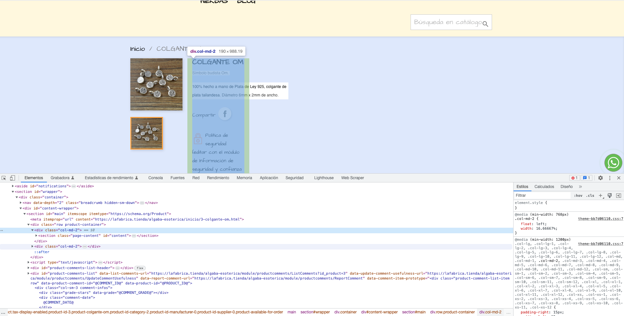Select the Estilos styles tab

[x=522, y=187]
